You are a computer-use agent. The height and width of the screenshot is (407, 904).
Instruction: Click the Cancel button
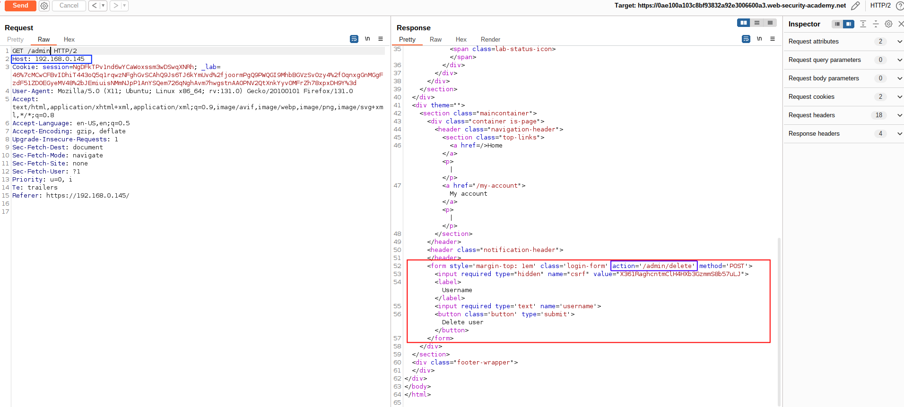[69, 6]
